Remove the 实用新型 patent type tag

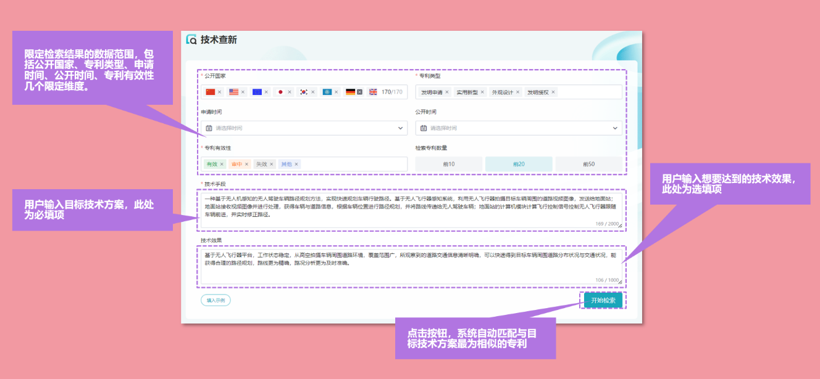coord(482,92)
